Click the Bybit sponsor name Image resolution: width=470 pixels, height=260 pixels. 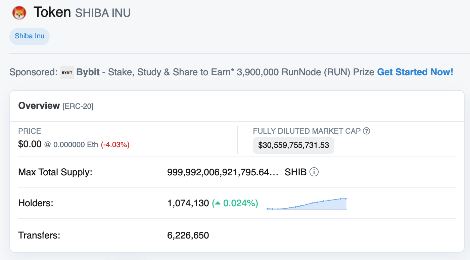pos(88,72)
